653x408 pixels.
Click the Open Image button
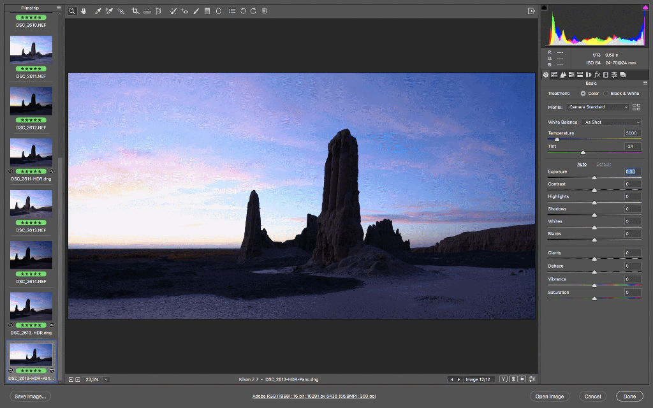549,396
